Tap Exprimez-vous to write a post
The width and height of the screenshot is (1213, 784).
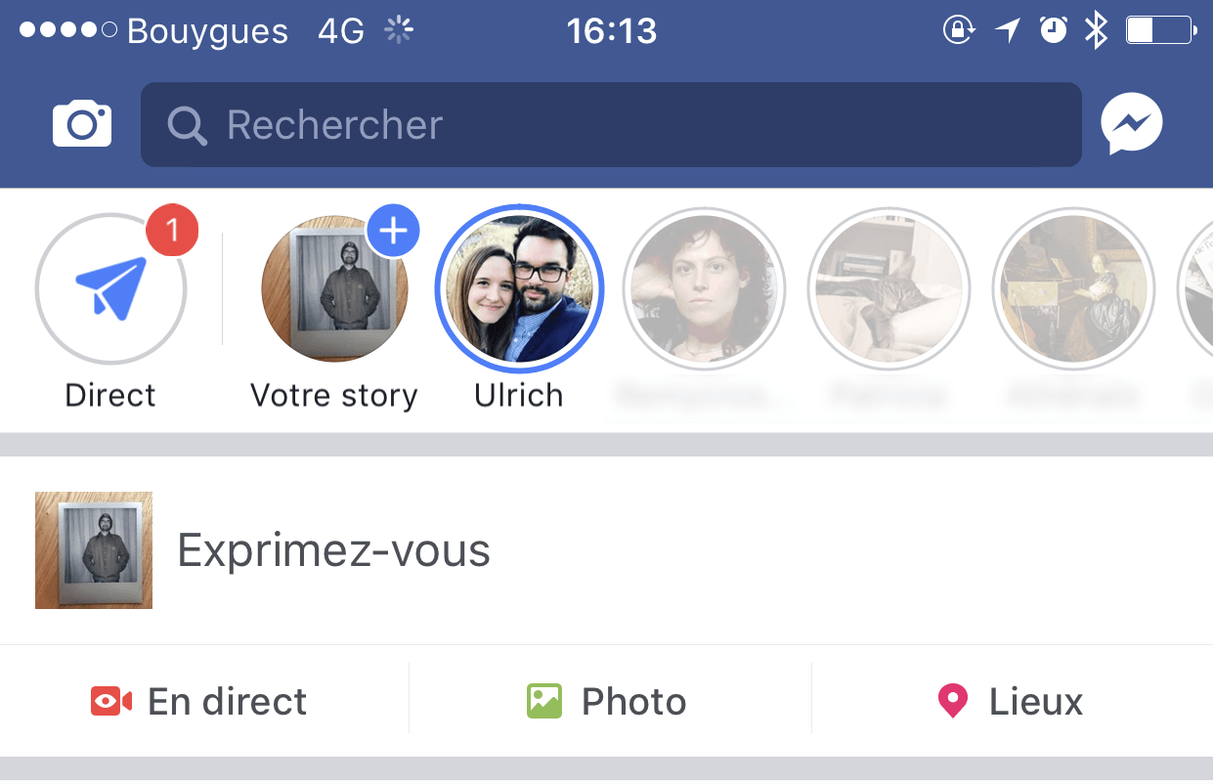click(x=333, y=551)
